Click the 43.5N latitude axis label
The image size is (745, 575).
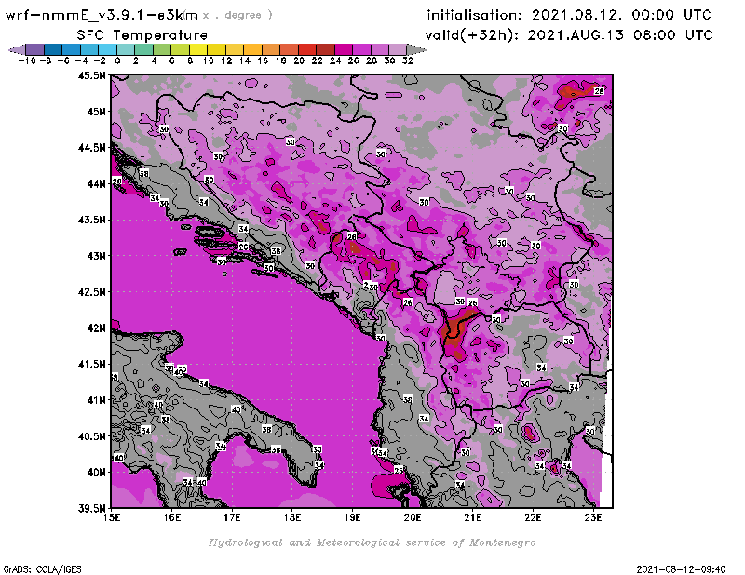(91, 220)
